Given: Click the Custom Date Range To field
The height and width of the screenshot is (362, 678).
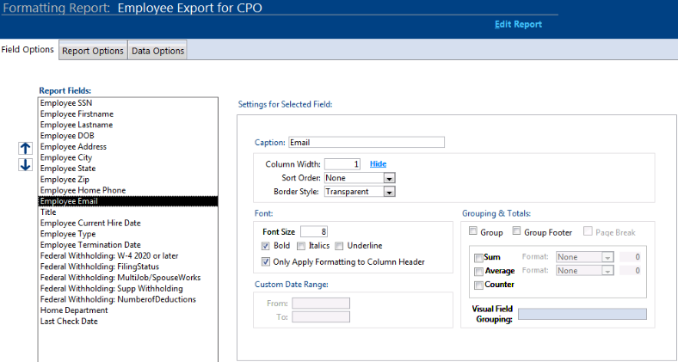Looking at the screenshot, I should tap(321, 317).
